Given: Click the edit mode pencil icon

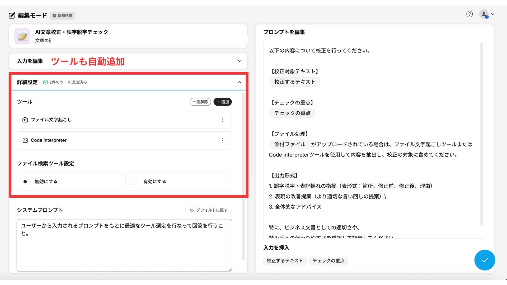Looking at the screenshot, I should click(x=12, y=16).
